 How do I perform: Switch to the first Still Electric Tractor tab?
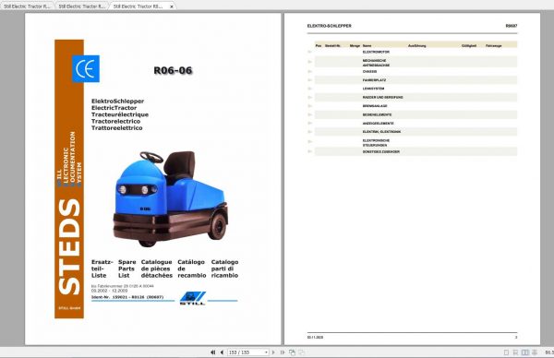pyautogui.click(x=27, y=6)
